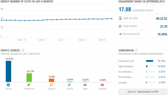The height and width of the screenshot is (95, 168).
Task: Click the Bounce Rate arrow icon
Action: (x=120, y=34)
